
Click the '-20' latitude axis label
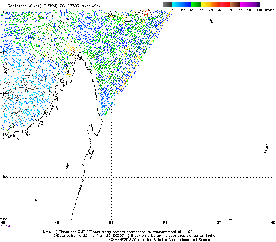tap(4, 218)
